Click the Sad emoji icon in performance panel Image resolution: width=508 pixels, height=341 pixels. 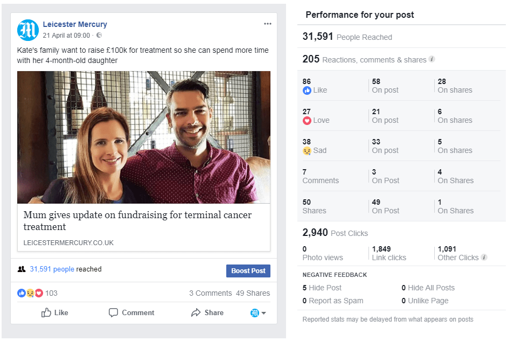tap(307, 151)
